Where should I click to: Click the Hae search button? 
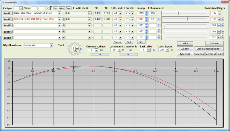point(55,8)
